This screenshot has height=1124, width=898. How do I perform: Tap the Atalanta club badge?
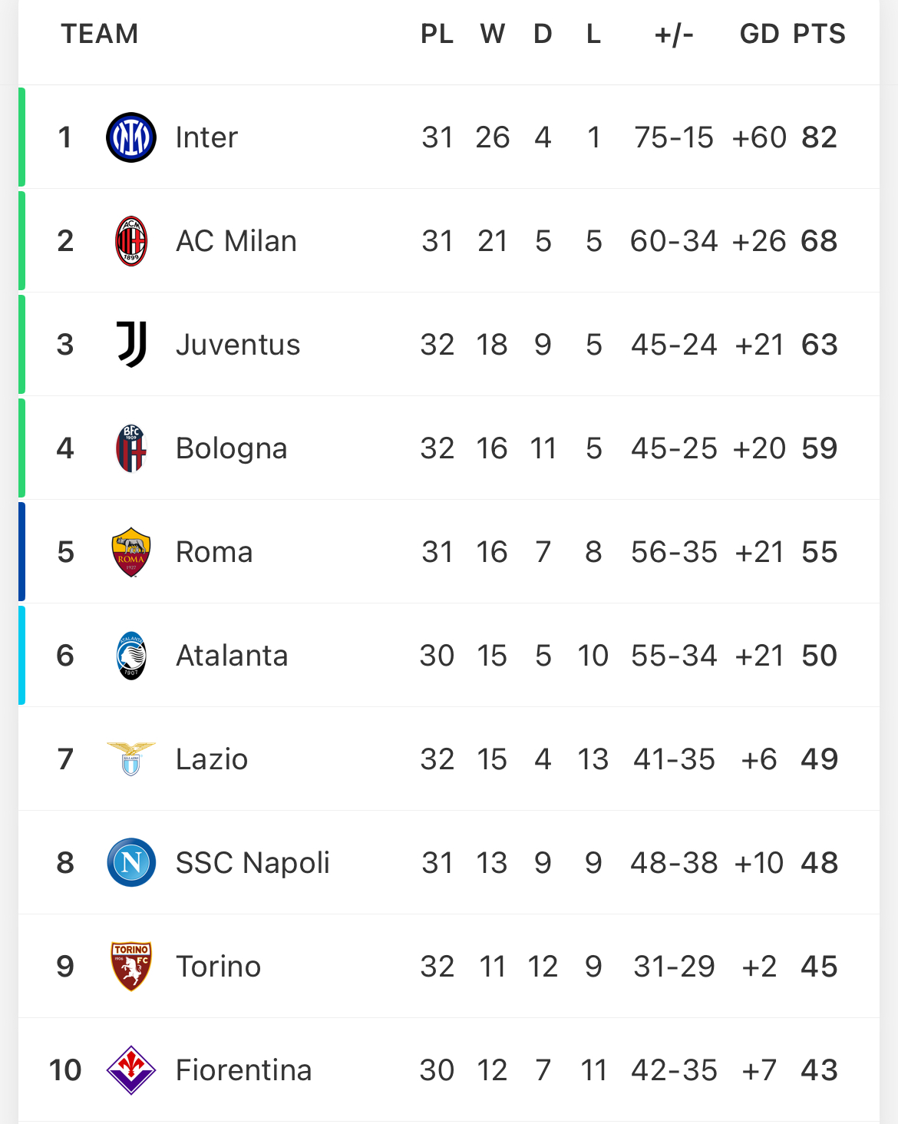click(131, 656)
